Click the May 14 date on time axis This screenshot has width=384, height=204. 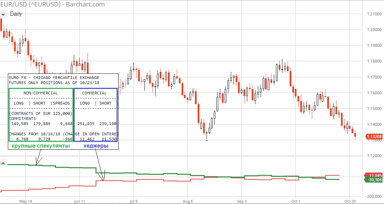click(x=25, y=201)
